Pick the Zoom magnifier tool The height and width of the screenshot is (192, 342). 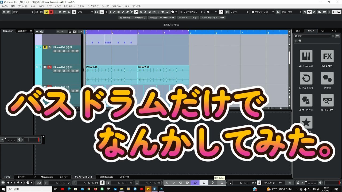[145, 12]
